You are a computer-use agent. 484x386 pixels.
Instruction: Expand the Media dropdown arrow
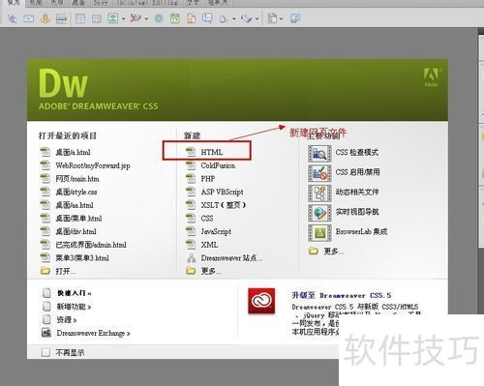tap(146, 19)
